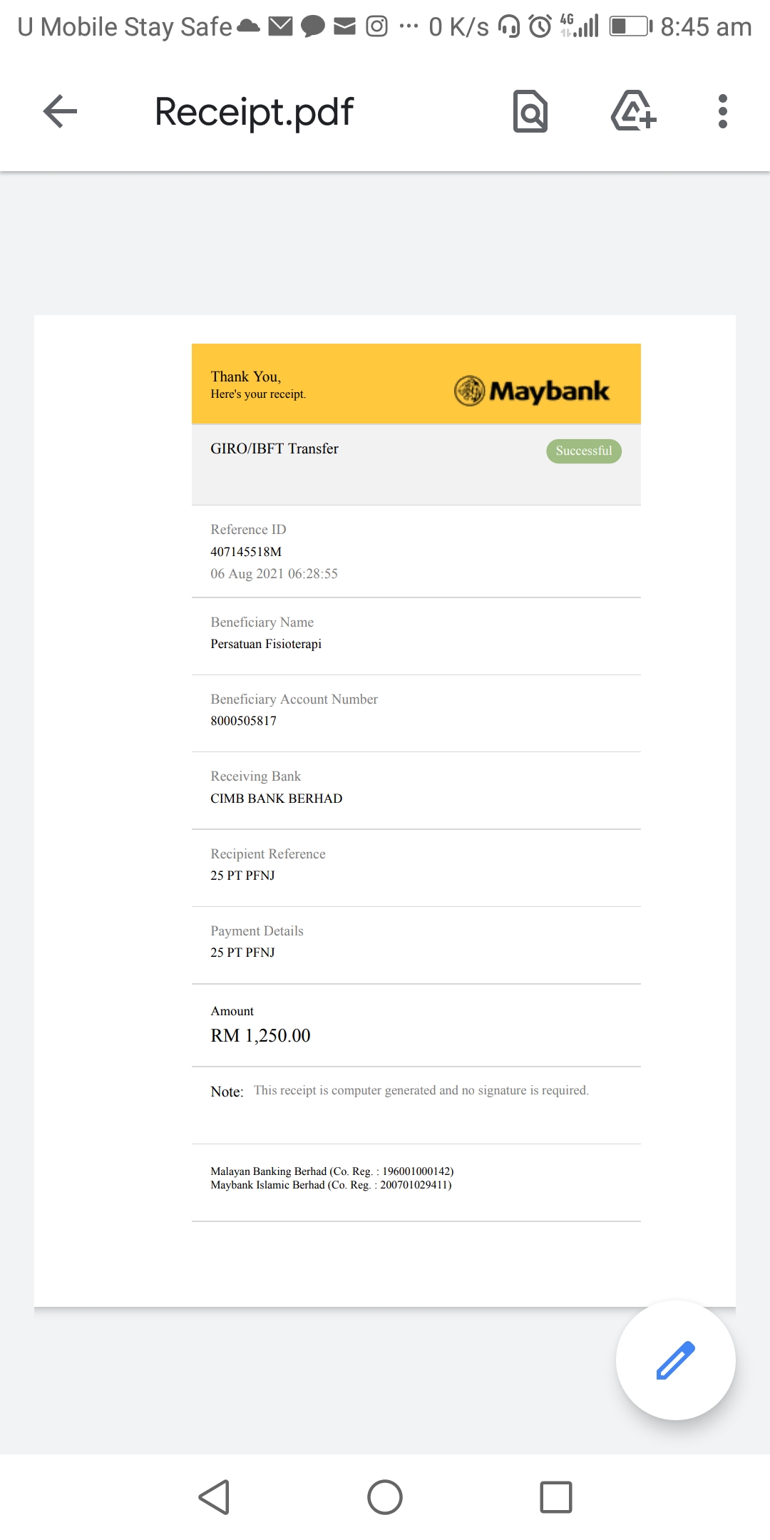
Task: Tap the Instagram notification status icon
Action: [x=376, y=27]
